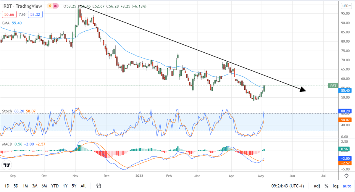Click the pink wave indicator badge

point(55,7)
